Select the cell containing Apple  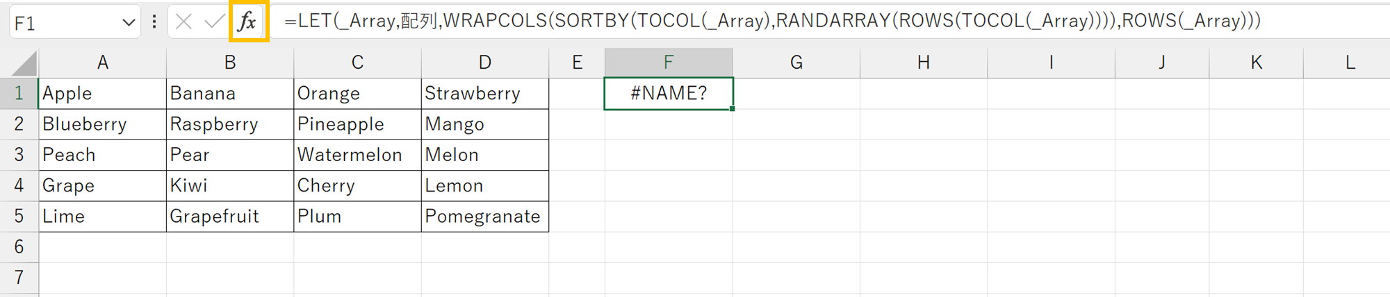pyautogui.click(x=102, y=93)
